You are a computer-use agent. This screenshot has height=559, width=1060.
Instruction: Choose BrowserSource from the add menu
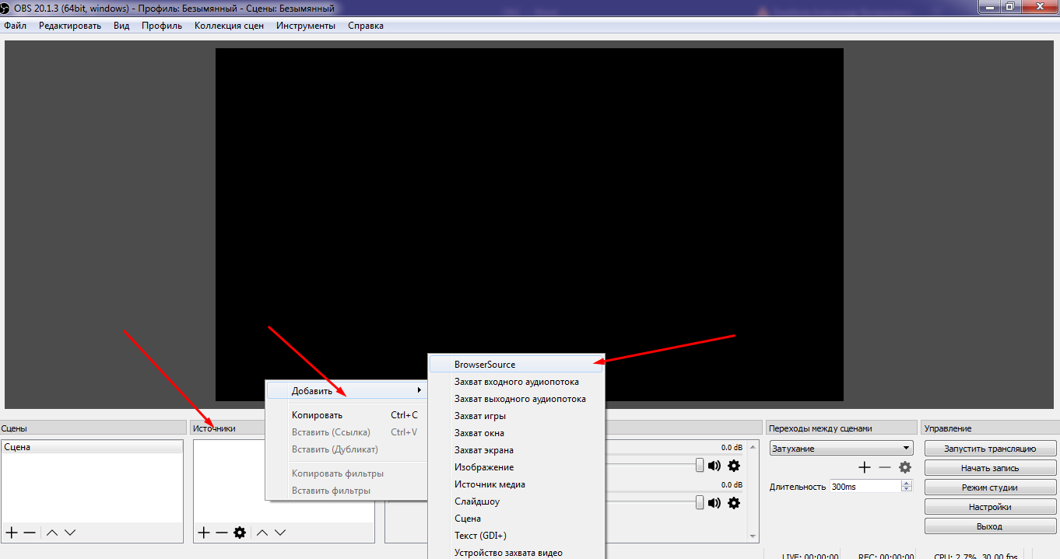point(485,365)
